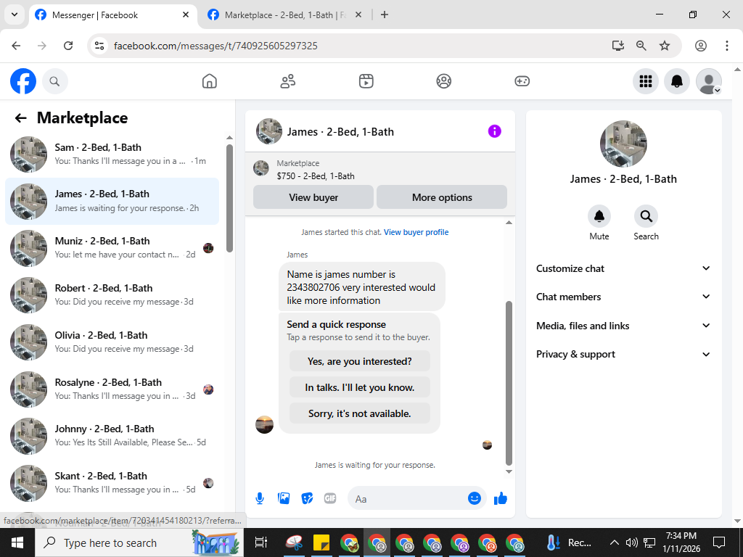
Task: Open the Olivia · 2-Bed, 1-Bath conversation
Action: 112,342
